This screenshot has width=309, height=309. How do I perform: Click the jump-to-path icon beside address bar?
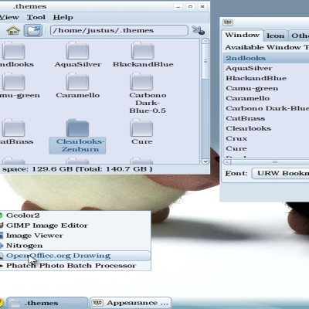(199, 30)
